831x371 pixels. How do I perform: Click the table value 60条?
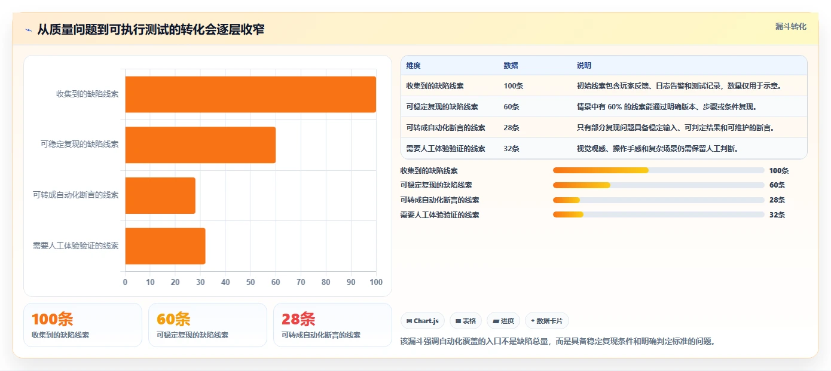512,107
